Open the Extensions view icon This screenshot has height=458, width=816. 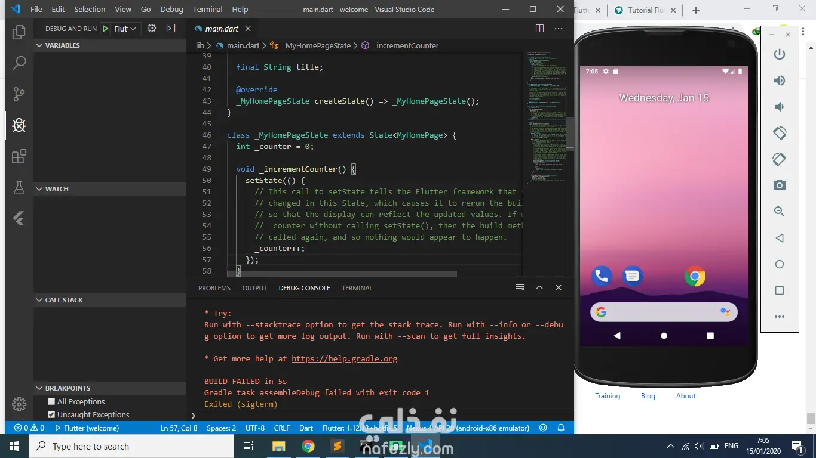[19, 156]
